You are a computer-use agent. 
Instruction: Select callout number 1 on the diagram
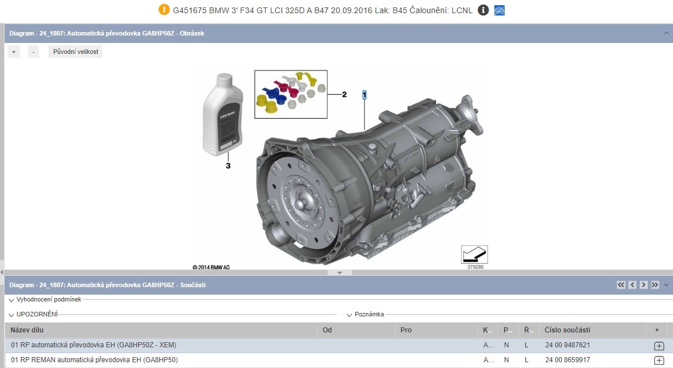tap(364, 95)
